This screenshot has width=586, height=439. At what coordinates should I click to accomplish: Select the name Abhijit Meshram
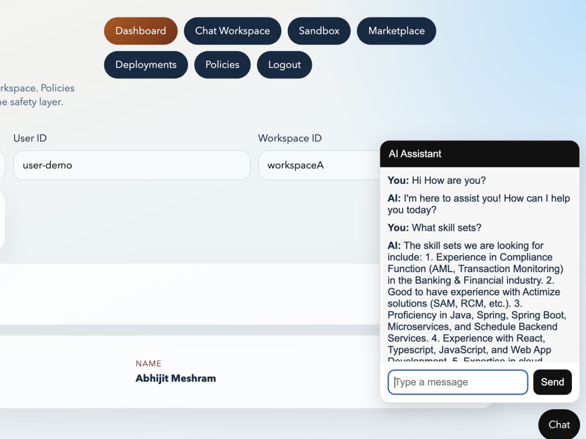tap(176, 378)
